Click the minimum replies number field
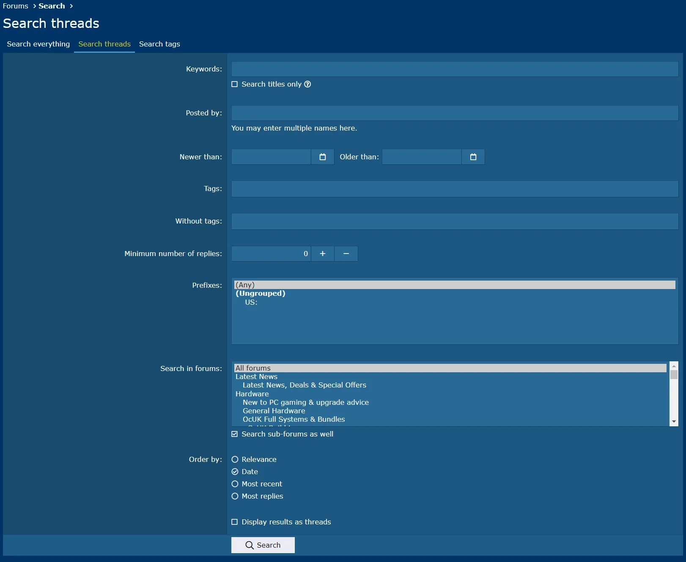The width and height of the screenshot is (686, 562). [271, 254]
